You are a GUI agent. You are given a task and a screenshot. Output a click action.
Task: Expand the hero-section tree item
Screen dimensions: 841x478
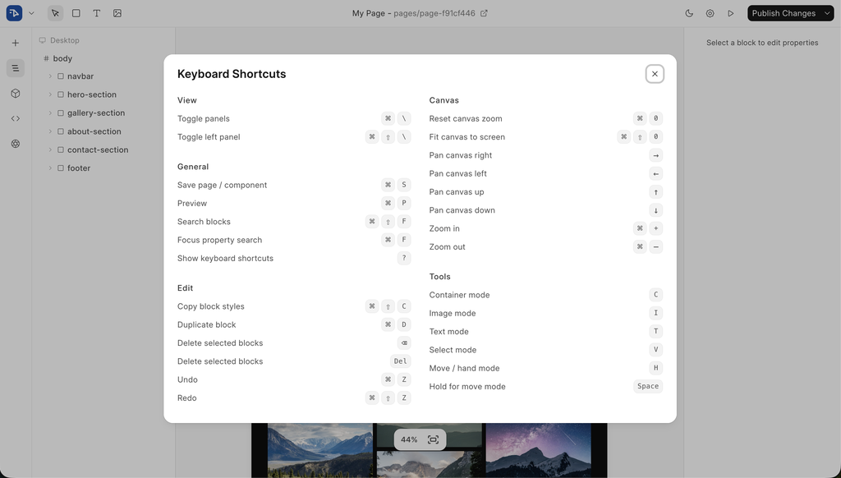(50, 94)
